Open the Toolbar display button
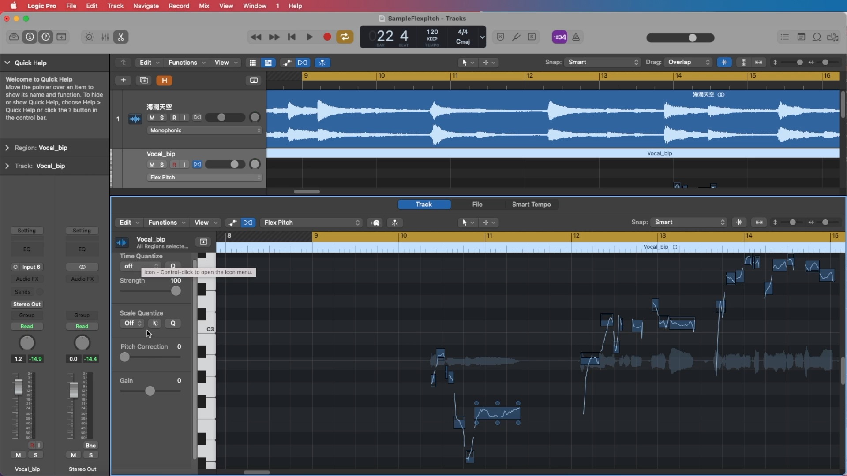 62,37
